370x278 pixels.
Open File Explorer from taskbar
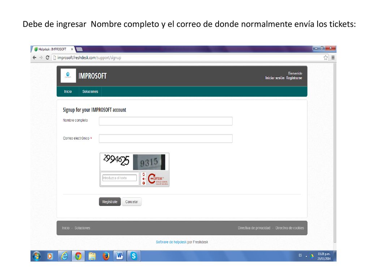tap(92, 256)
